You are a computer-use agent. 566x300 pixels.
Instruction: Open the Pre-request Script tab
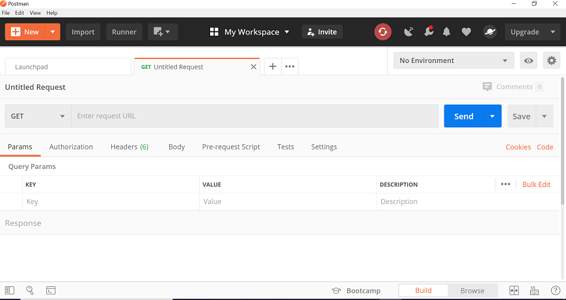coord(231,147)
